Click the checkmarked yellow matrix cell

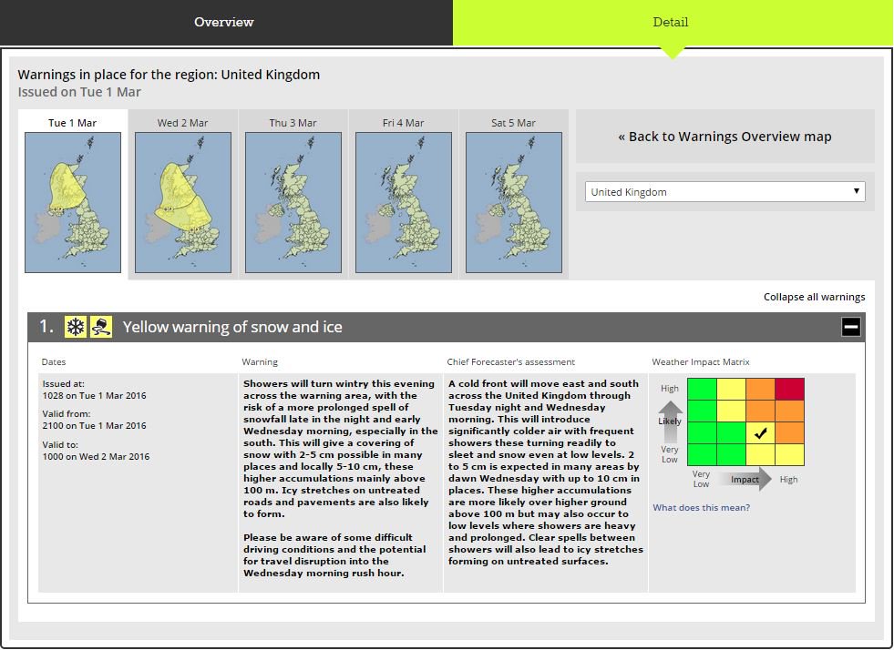[x=761, y=433]
